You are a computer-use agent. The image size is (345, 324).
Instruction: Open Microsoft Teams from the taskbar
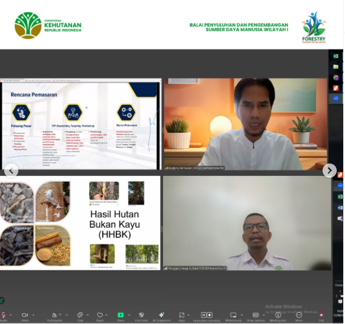click(340, 218)
